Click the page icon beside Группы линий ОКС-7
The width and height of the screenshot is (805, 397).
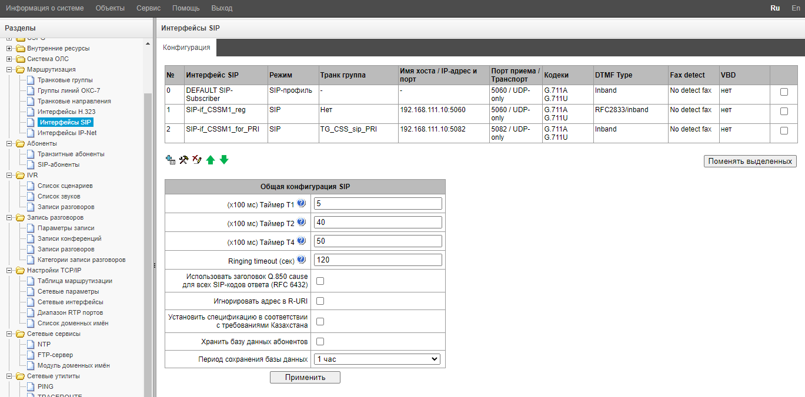point(32,90)
